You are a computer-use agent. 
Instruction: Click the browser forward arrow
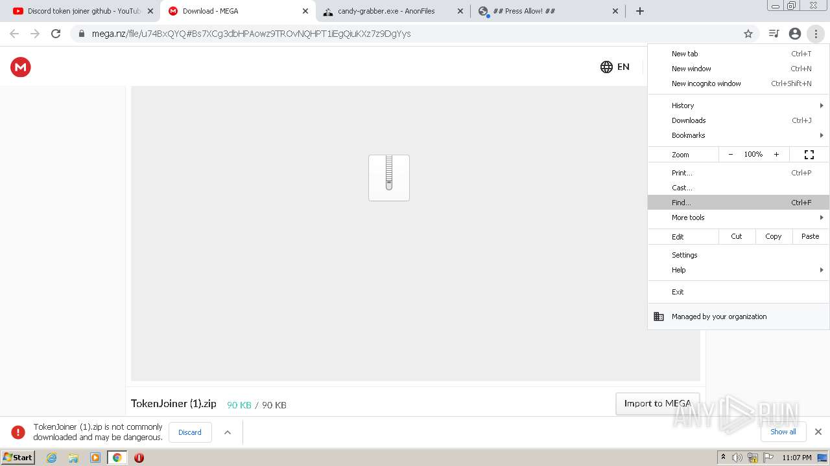35,34
